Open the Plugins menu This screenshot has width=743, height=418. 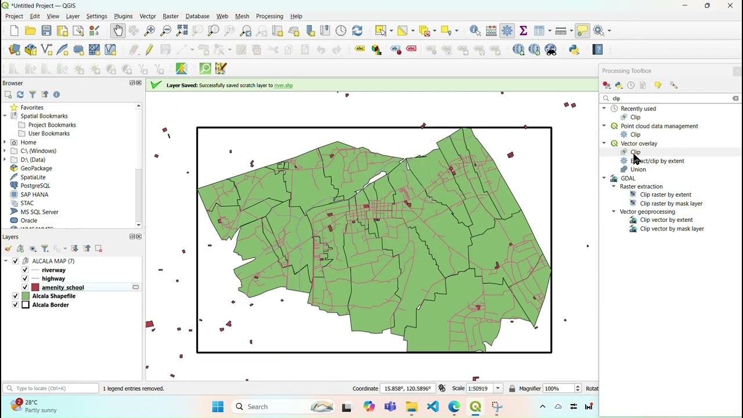click(x=123, y=16)
